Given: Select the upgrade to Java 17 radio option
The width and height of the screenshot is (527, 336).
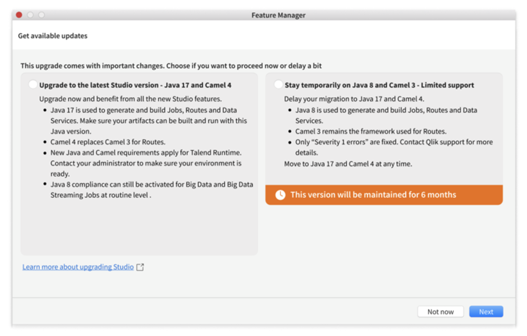Looking at the screenshot, I should point(33,85).
